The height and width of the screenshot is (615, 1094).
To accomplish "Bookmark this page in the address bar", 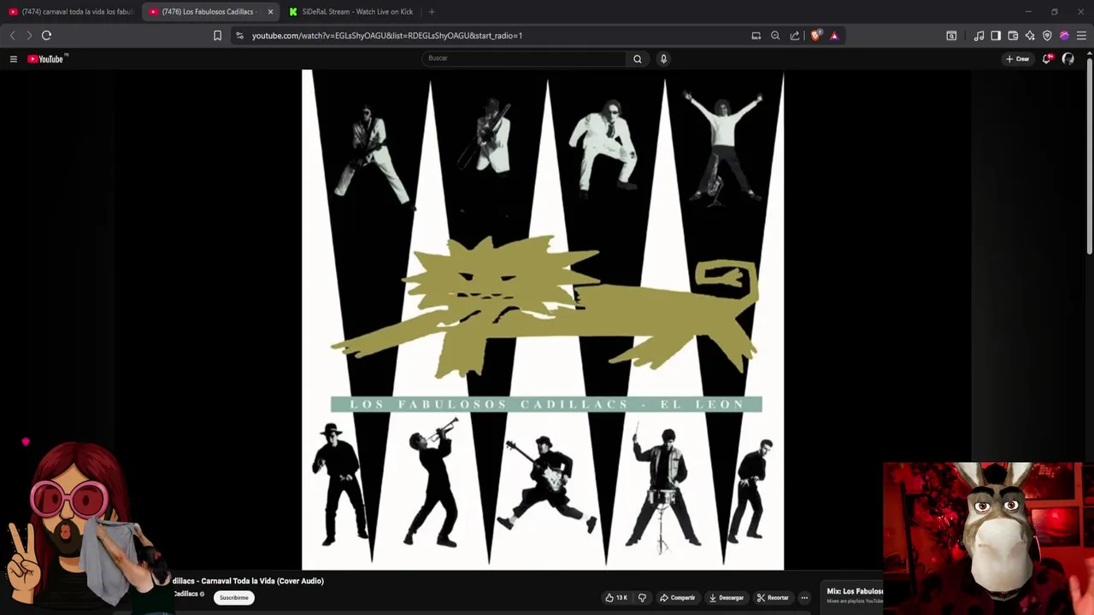I will click(x=217, y=35).
